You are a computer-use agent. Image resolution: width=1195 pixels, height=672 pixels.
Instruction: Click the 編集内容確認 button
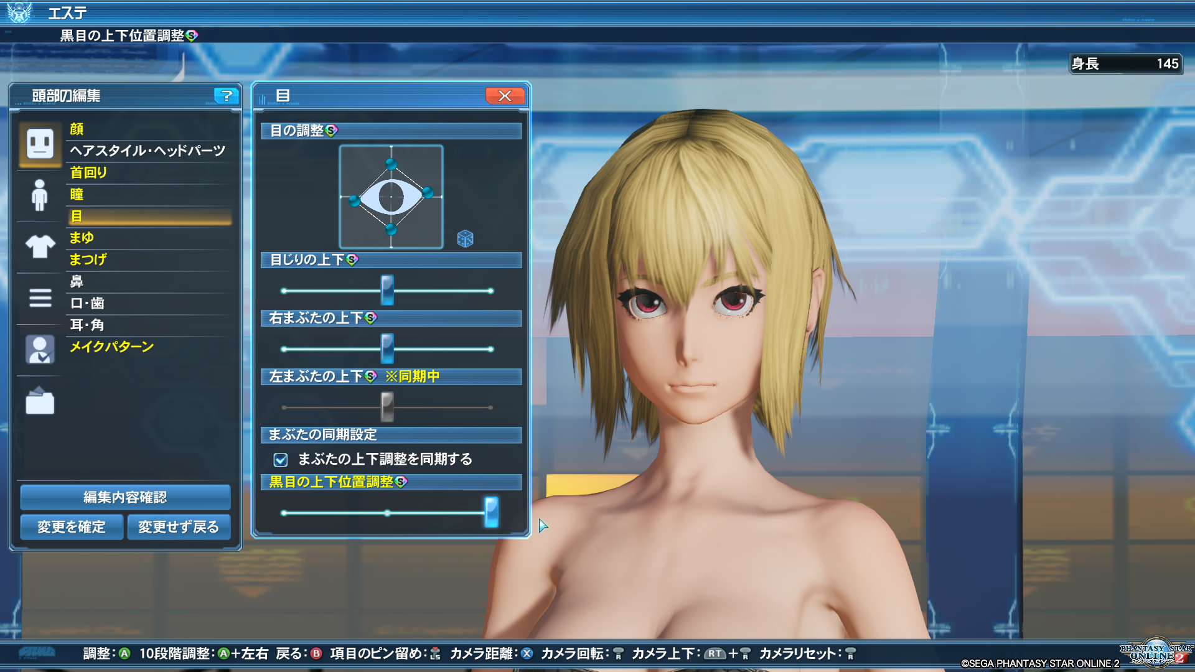[x=125, y=497]
